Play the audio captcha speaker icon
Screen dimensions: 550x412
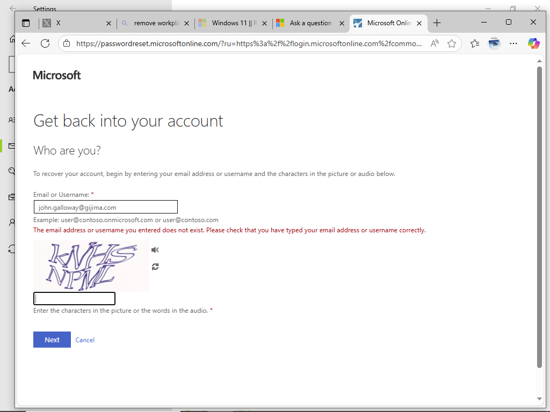click(155, 250)
